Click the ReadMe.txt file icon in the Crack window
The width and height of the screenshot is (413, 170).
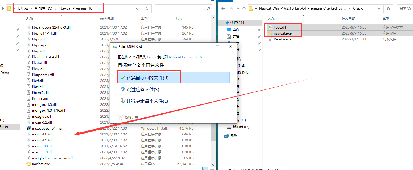point(270,39)
